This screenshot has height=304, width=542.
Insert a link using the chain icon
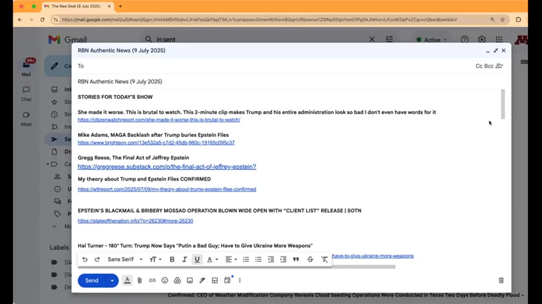point(152,280)
